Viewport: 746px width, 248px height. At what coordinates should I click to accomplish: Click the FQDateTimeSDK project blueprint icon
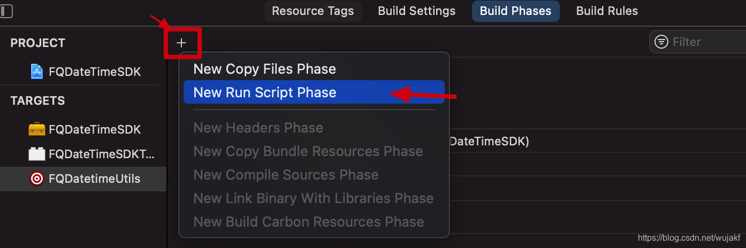tap(37, 72)
